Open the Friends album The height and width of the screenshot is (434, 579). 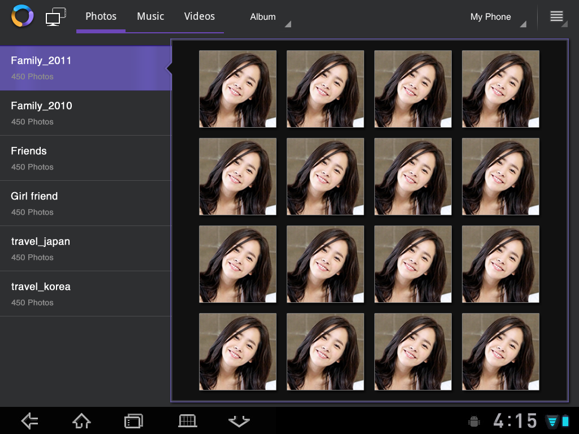click(x=86, y=158)
